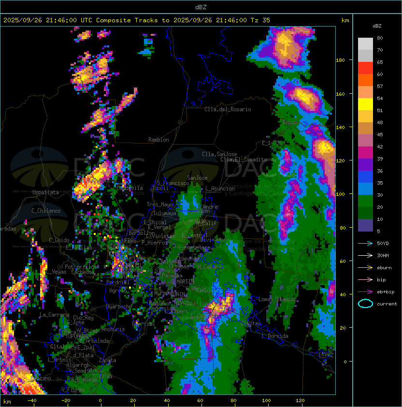
Task: Click the 'Clla.El_Cavadito' map label
Action: pos(244,160)
